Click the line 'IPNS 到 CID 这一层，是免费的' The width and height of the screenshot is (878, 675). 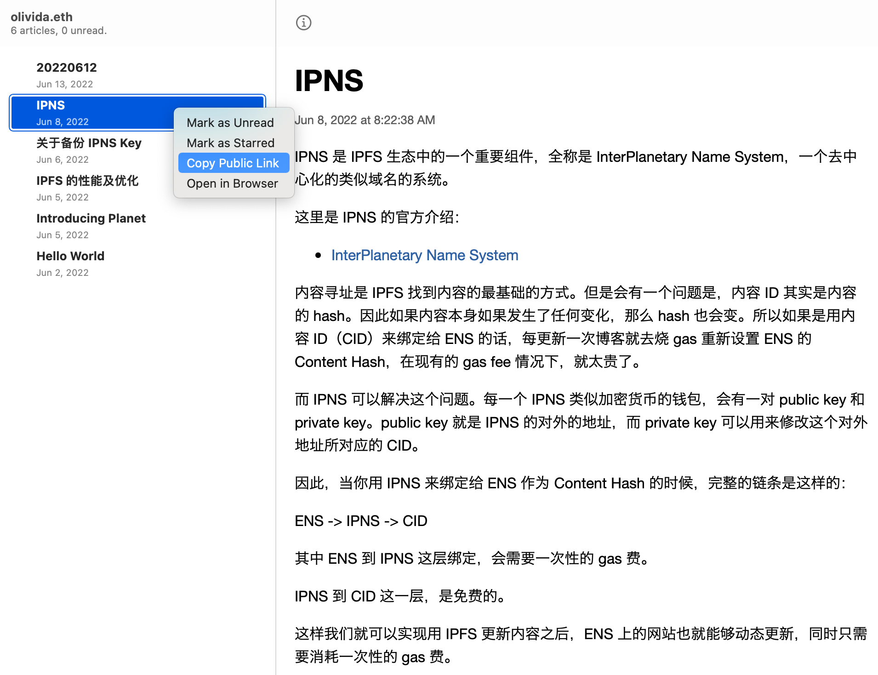coord(400,596)
